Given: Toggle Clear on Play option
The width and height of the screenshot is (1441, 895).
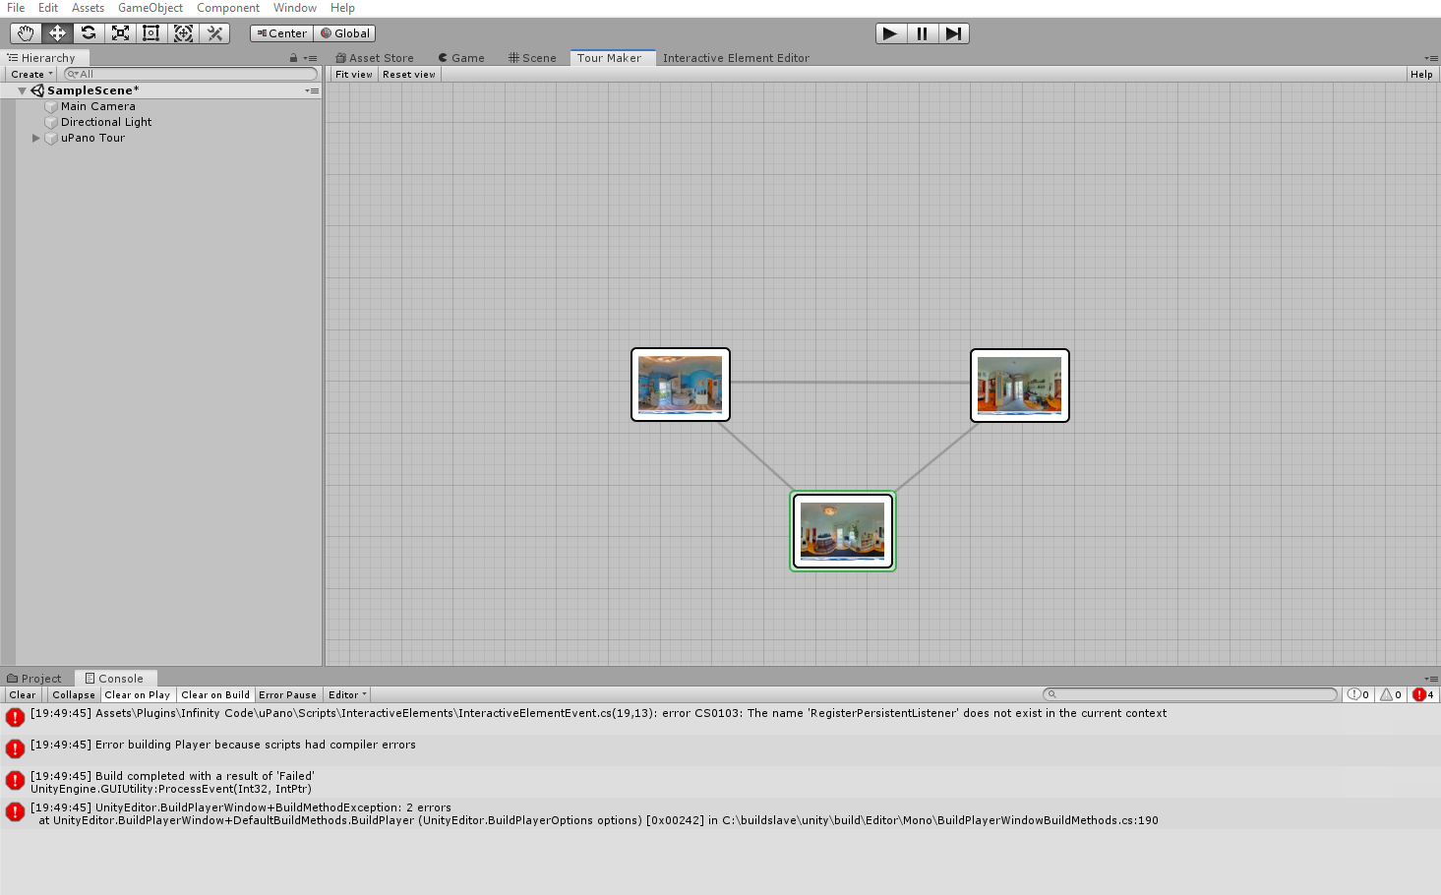Looking at the screenshot, I should coord(138,694).
